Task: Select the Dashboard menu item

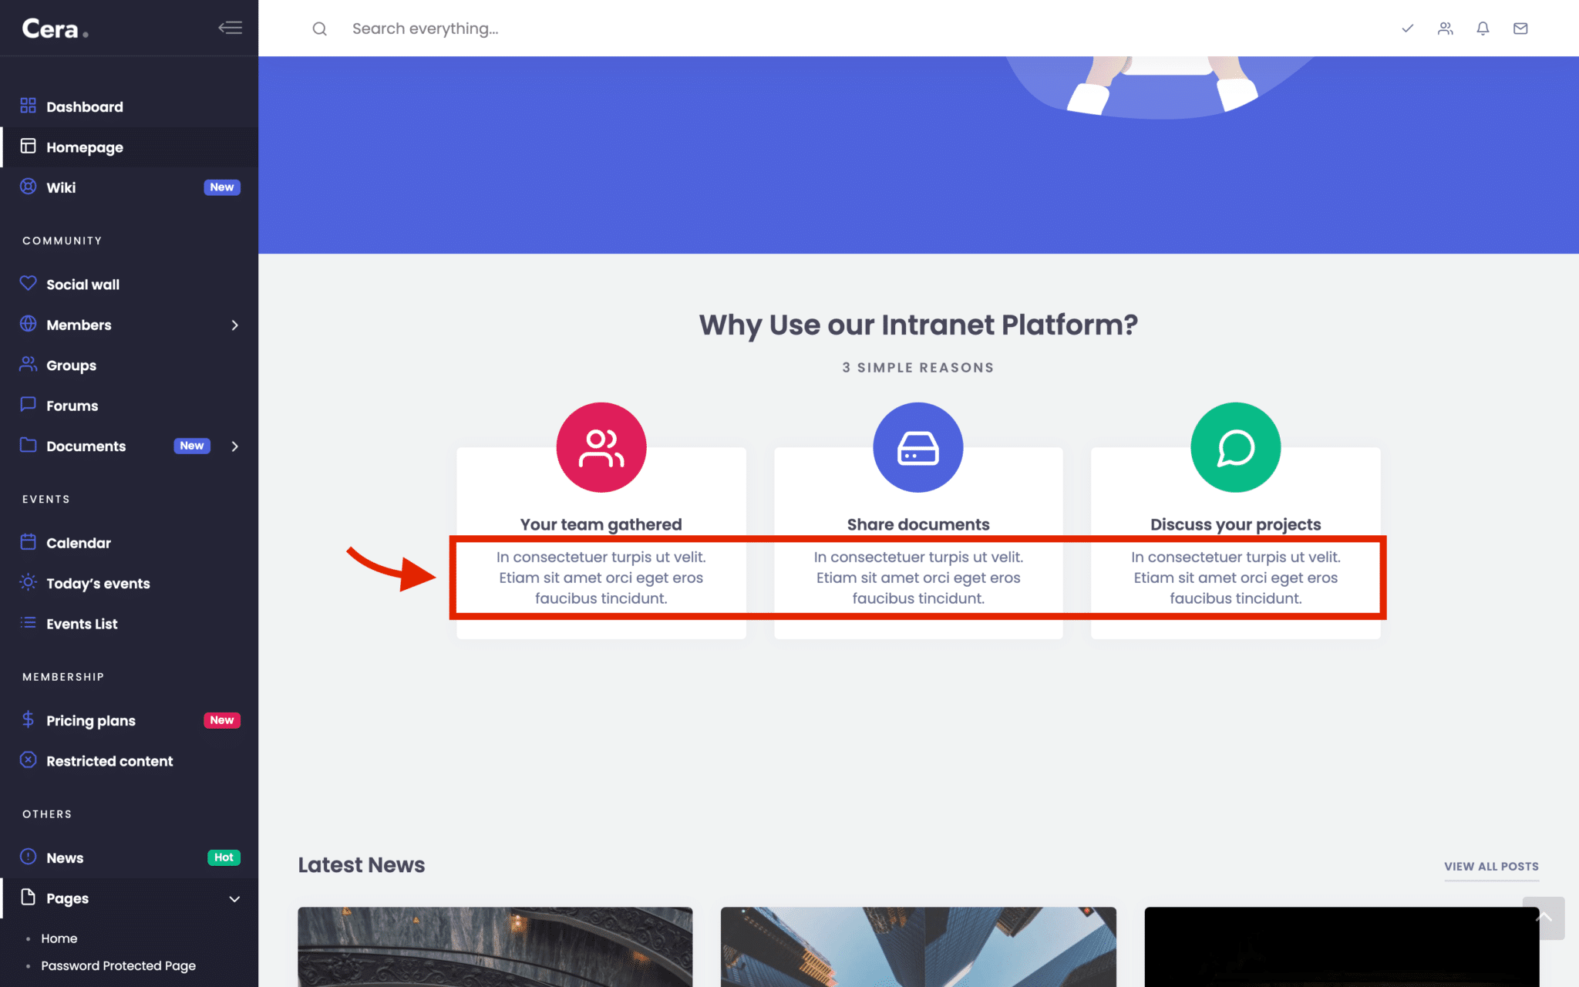Action: pos(85,106)
